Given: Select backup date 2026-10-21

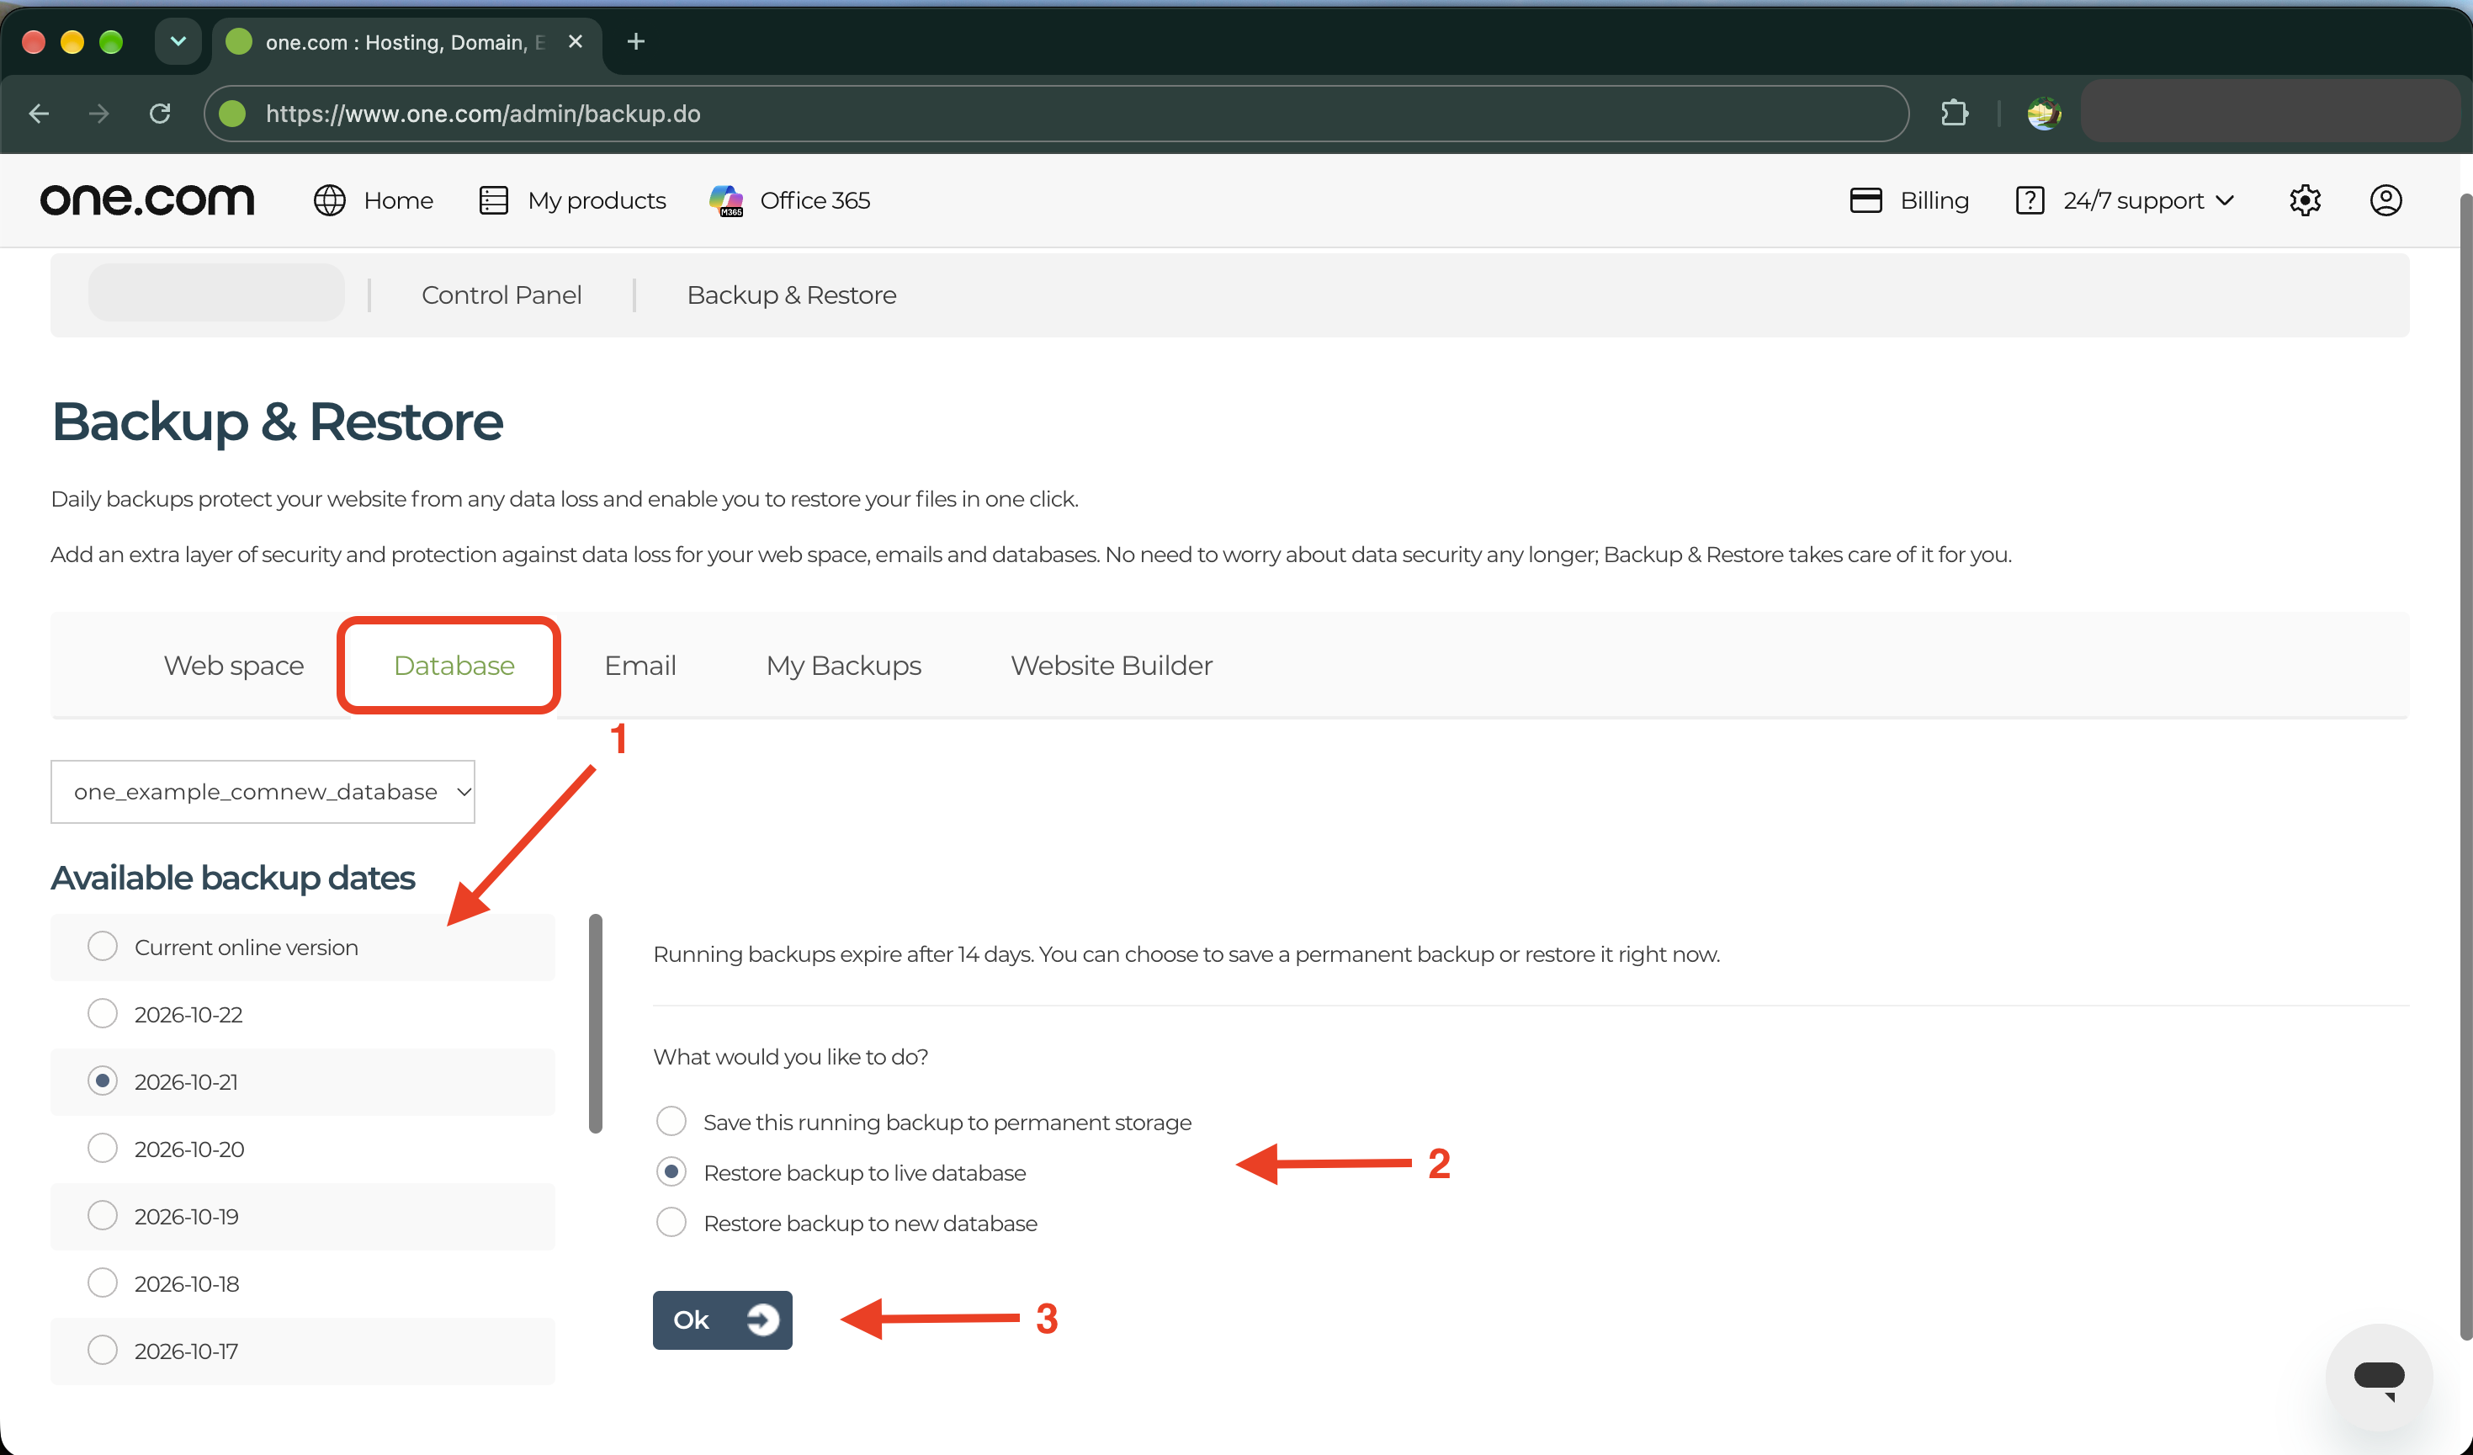Looking at the screenshot, I should 102,1081.
